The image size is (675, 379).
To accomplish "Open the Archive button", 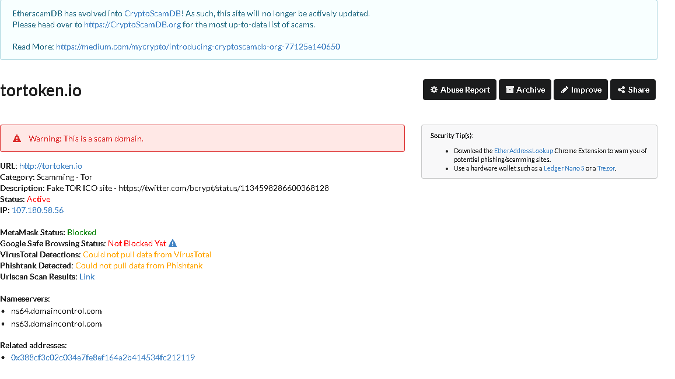I will 524,90.
